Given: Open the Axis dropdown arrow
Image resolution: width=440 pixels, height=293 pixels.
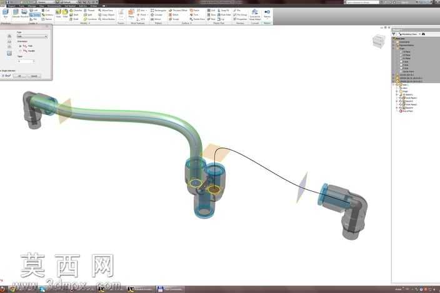Looking at the screenshot, I should coord(146,11).
